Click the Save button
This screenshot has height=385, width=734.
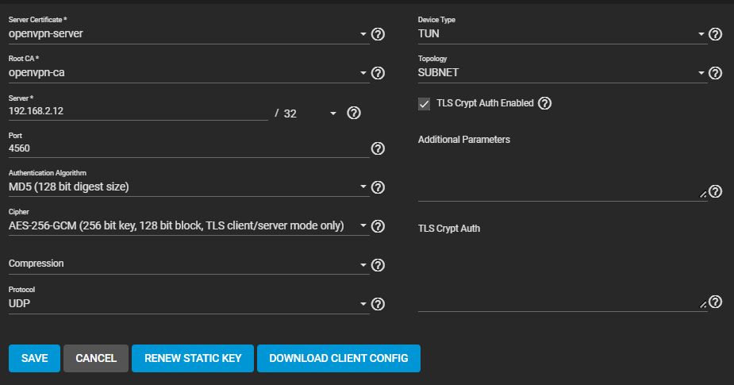[34, 358]
